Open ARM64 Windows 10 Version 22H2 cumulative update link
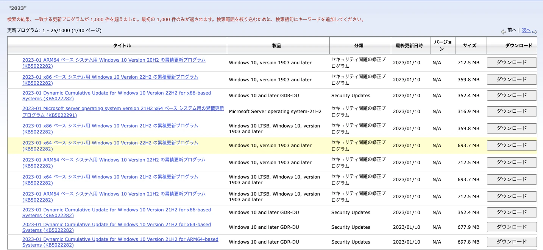 point(114,163)
